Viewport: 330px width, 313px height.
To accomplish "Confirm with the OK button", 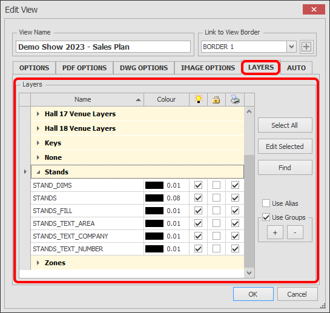I will (x=253, y=294).
